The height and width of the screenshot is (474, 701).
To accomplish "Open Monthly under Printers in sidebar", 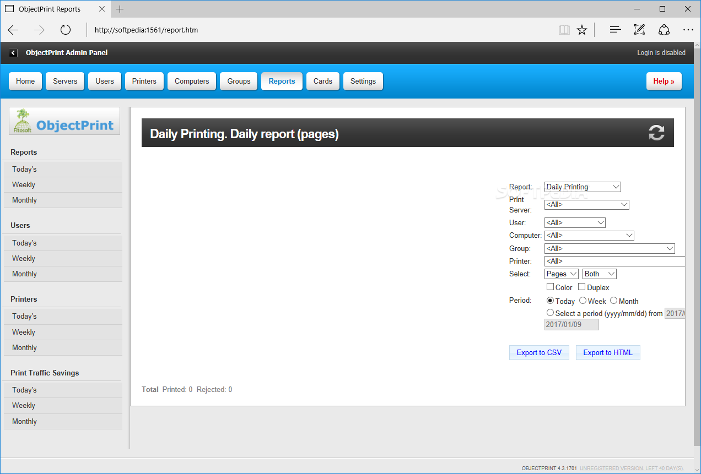I will tap(63, 348).
